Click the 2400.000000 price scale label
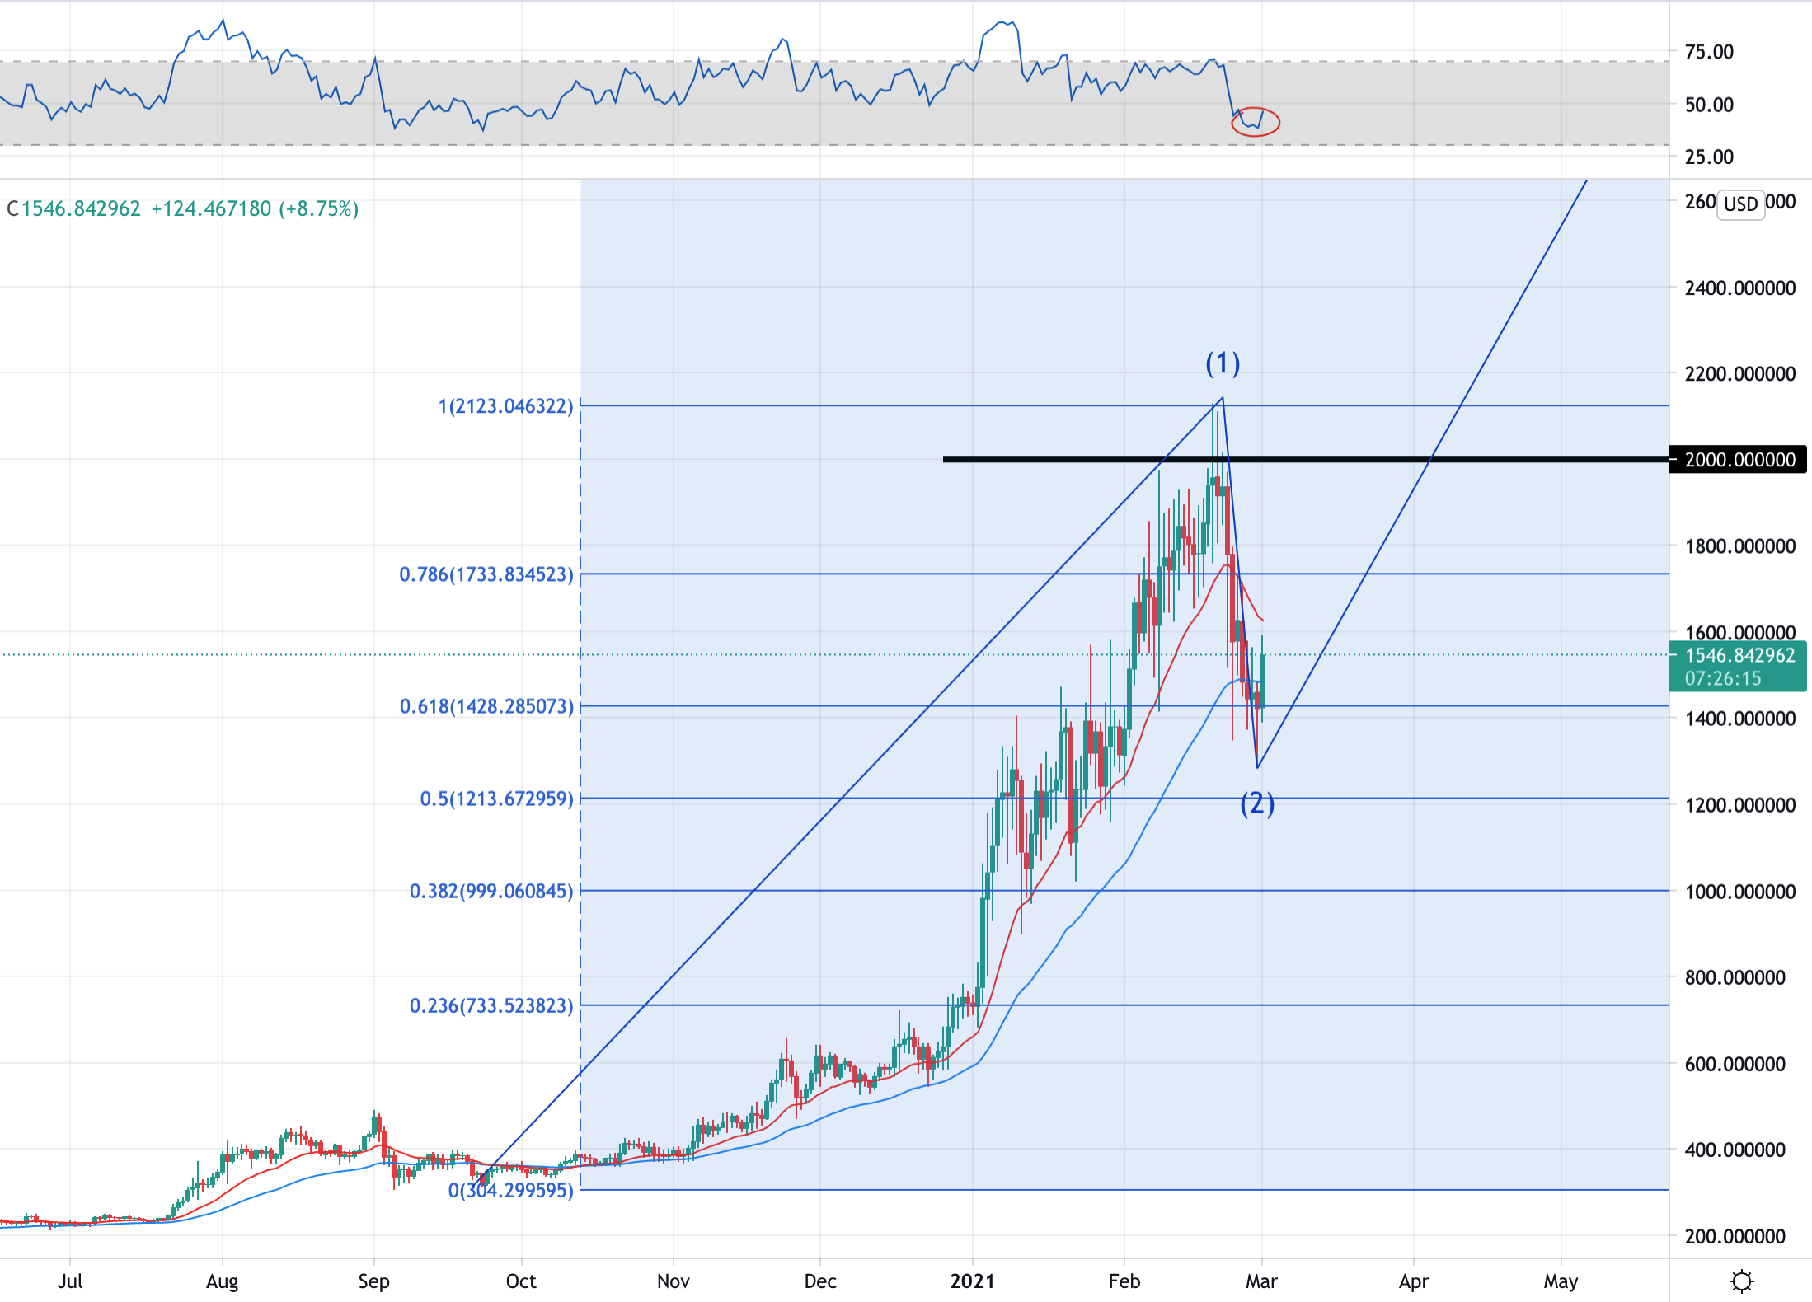Screen dimensions: 1812x1302 (x=1740, y=288)
